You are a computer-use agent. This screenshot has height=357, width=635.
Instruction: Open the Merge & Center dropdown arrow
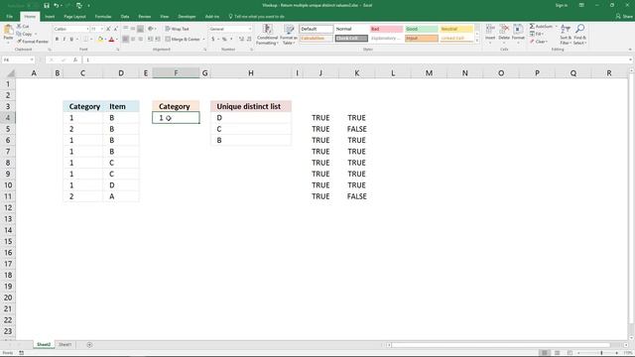pyautogui.click(x=203, y=40)
